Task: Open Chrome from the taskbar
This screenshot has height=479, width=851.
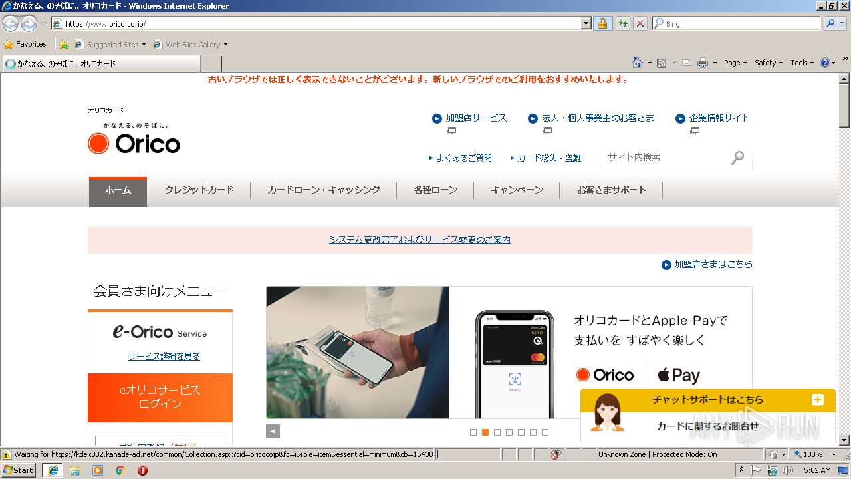Action: [120, 470]
